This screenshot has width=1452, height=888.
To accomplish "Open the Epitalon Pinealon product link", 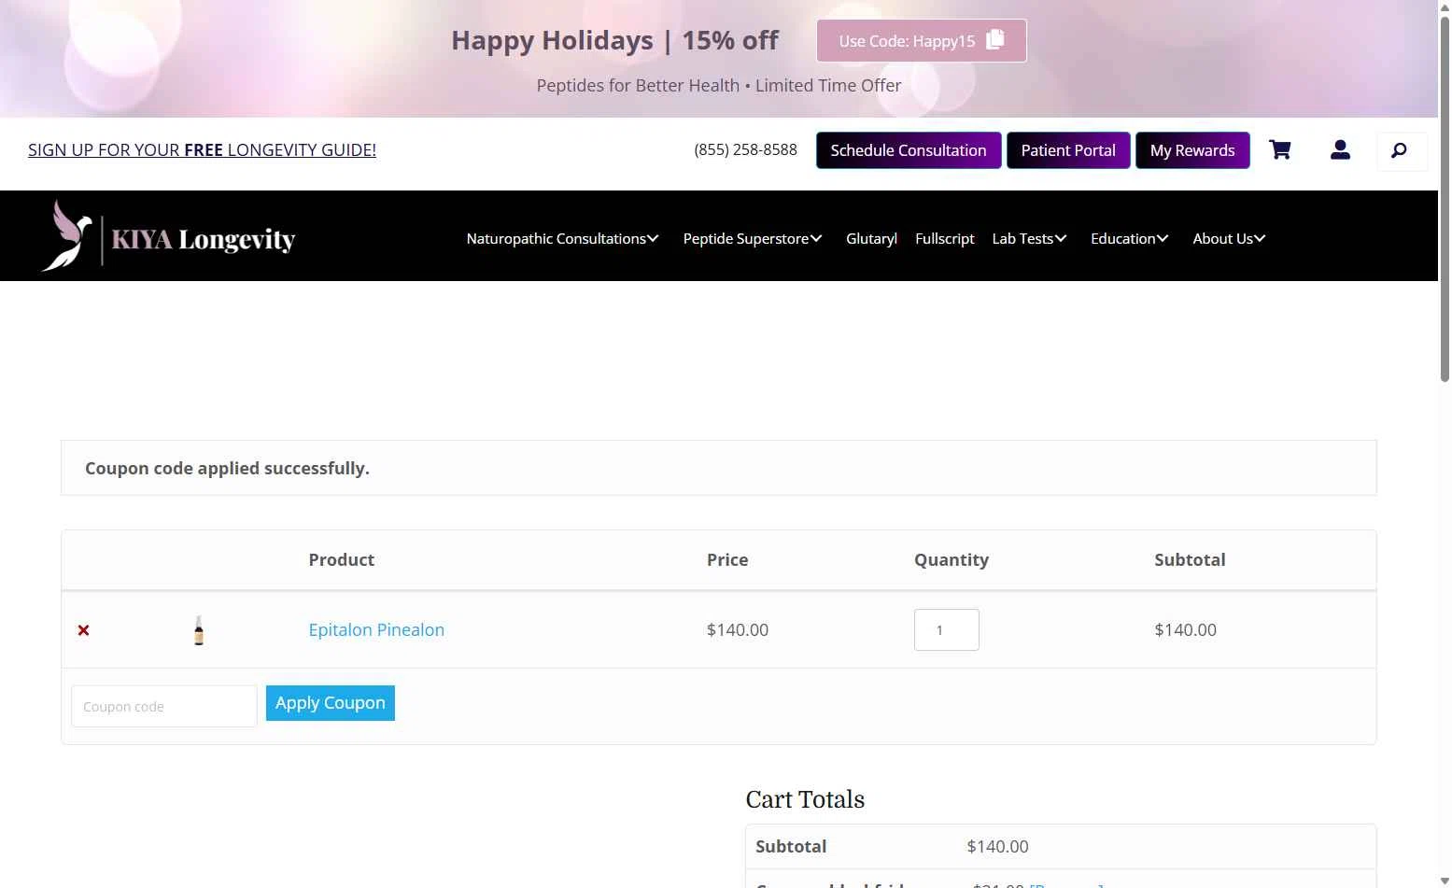I will tap(376, 629).
